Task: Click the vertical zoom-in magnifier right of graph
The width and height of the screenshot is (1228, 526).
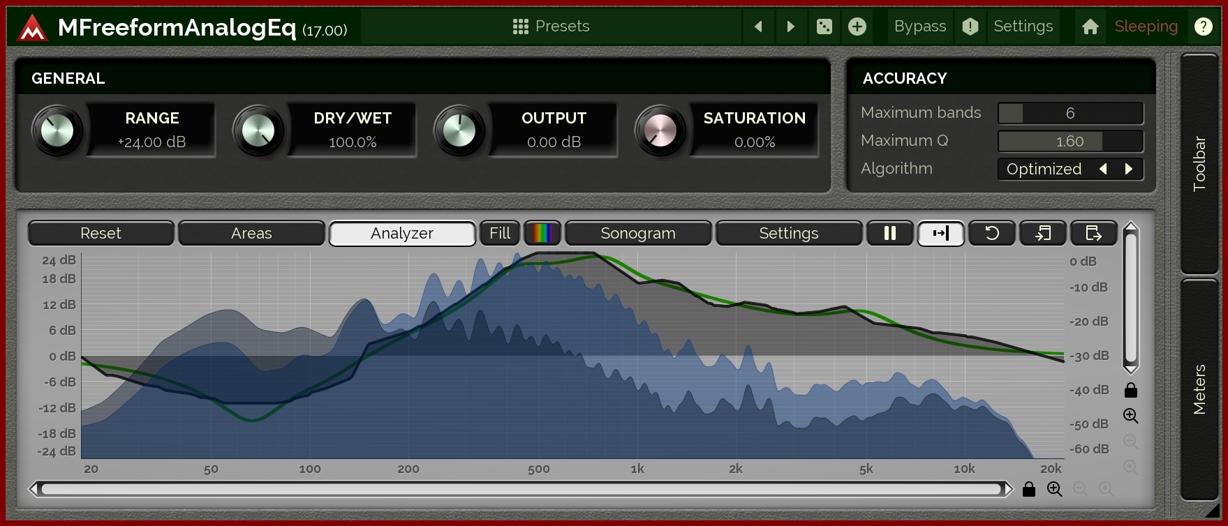Action: 1130,416
